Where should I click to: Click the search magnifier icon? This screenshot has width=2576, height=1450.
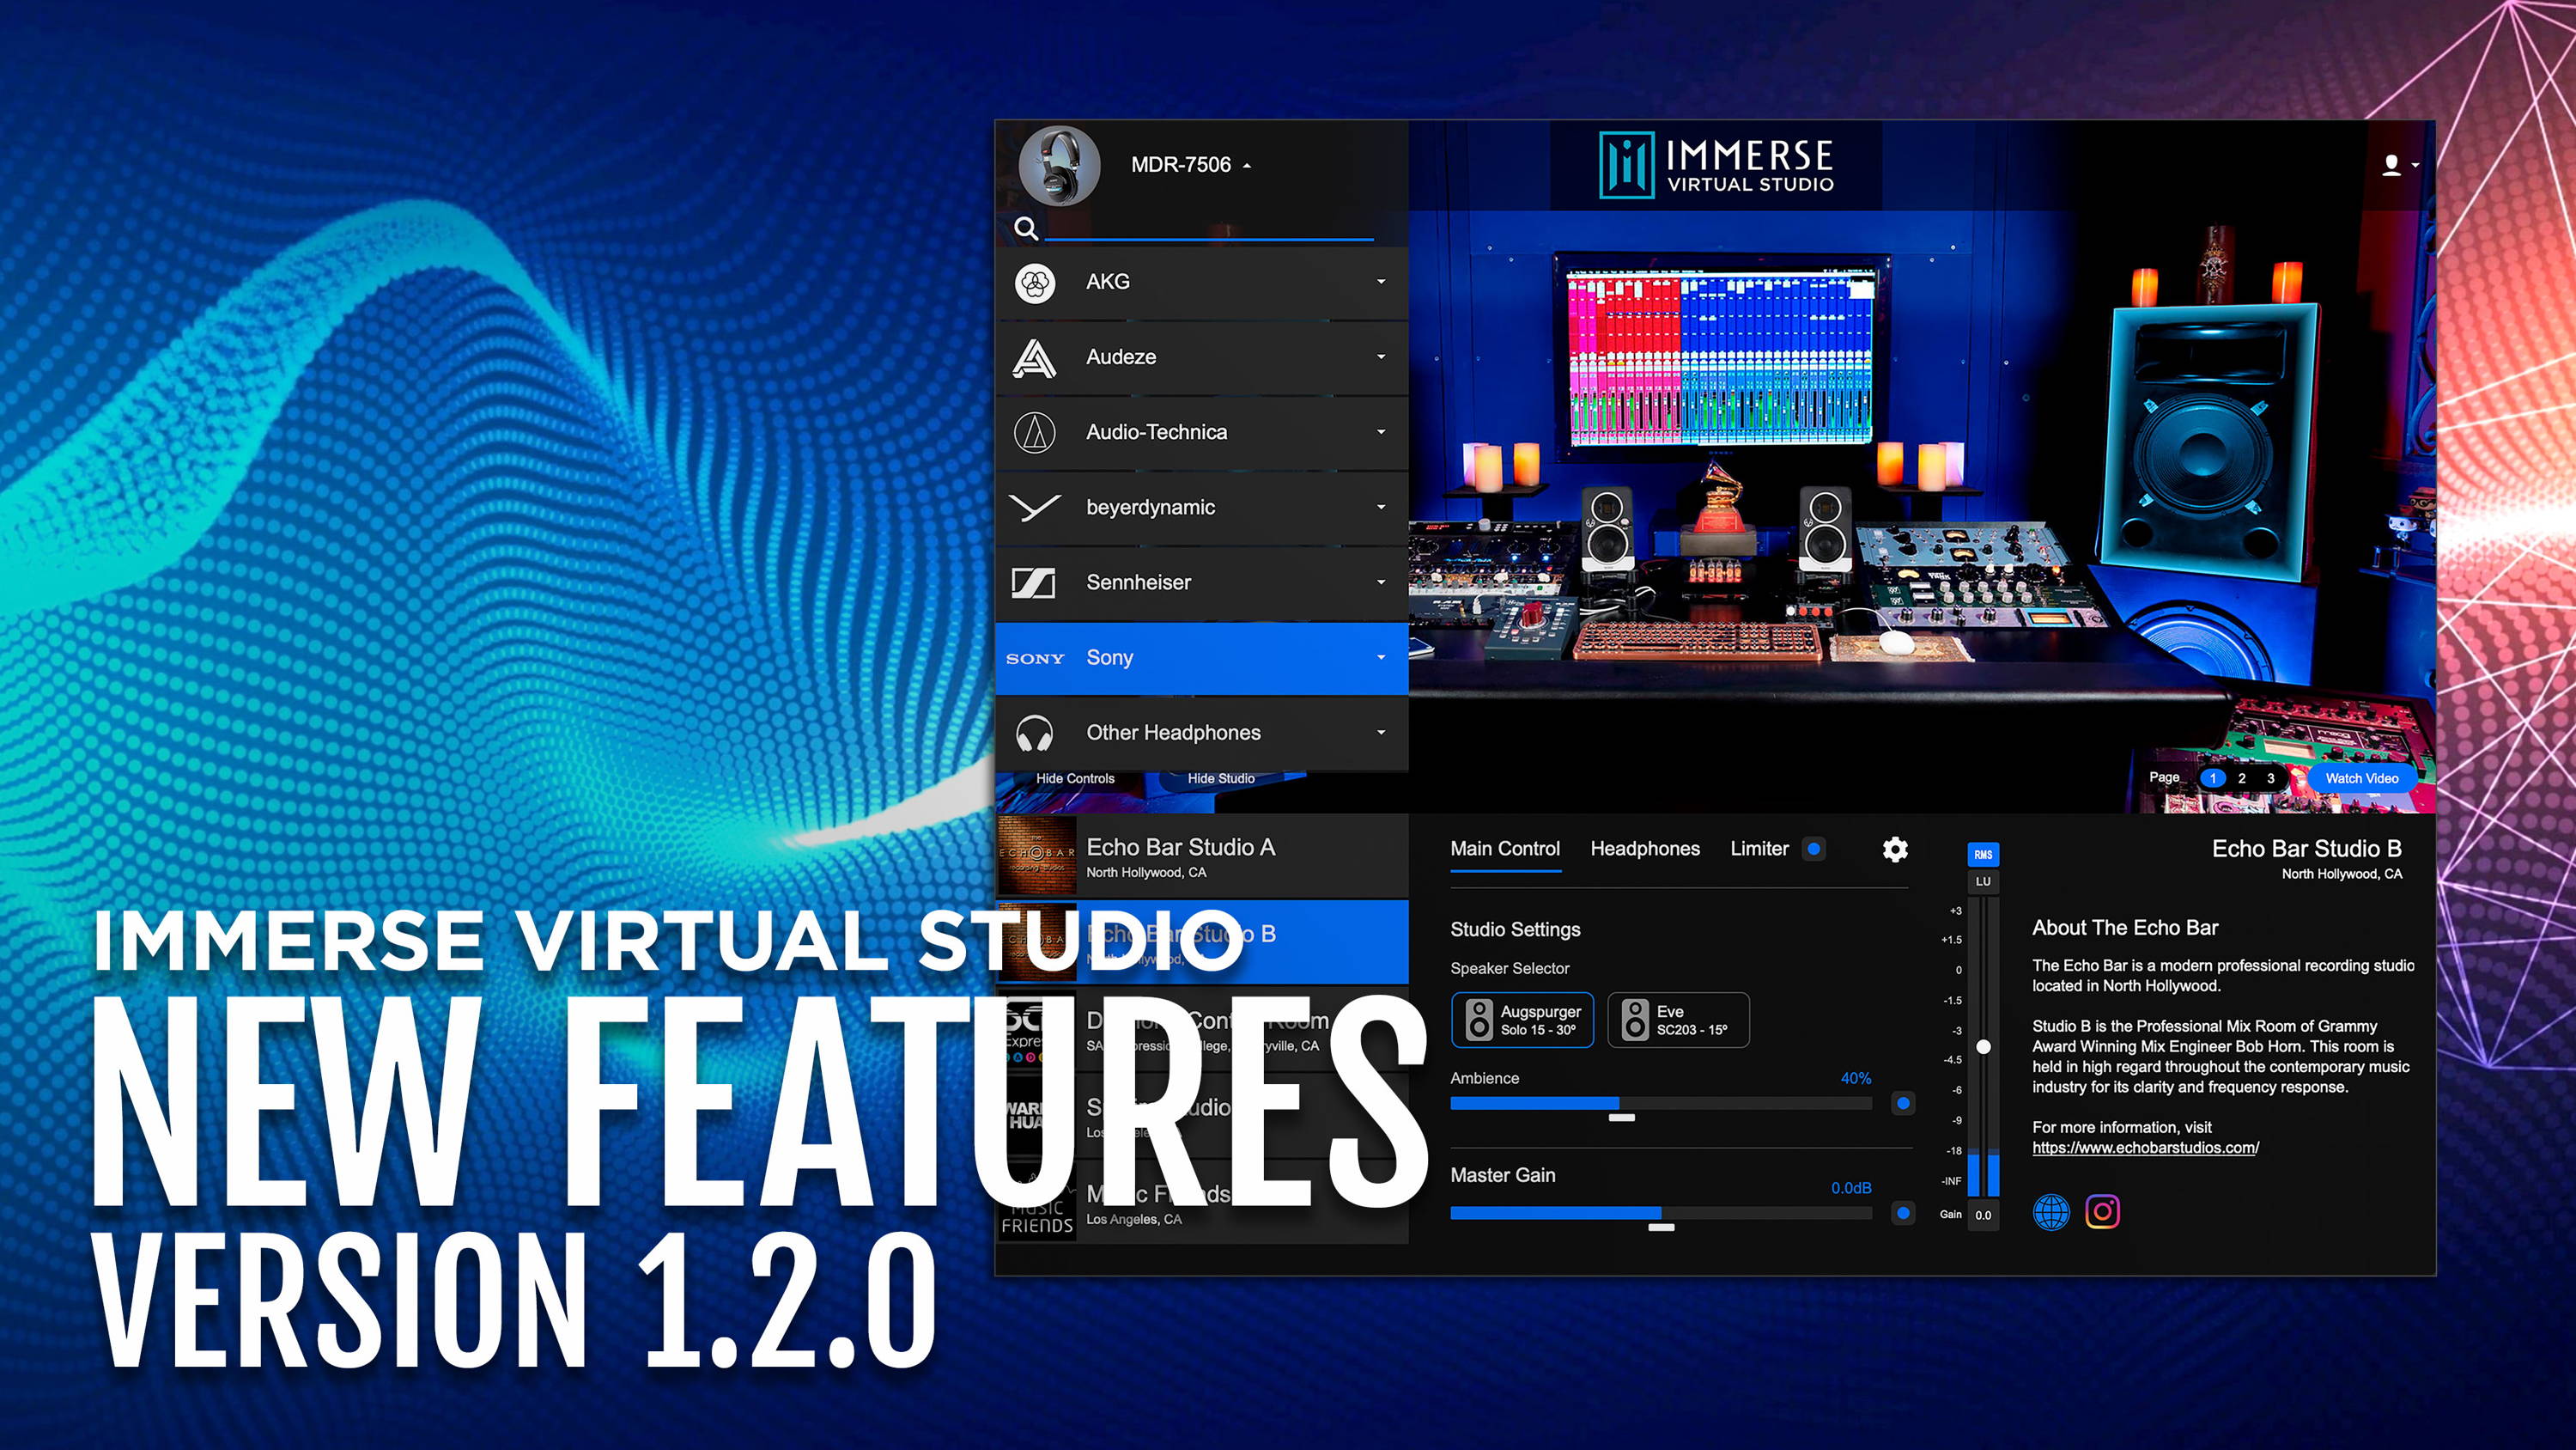click(1026, 228)
